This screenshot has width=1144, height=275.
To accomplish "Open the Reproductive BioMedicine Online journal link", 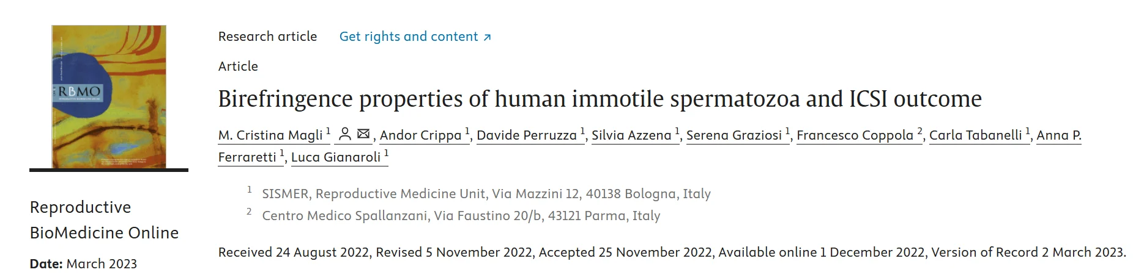I will coord(104,220).
